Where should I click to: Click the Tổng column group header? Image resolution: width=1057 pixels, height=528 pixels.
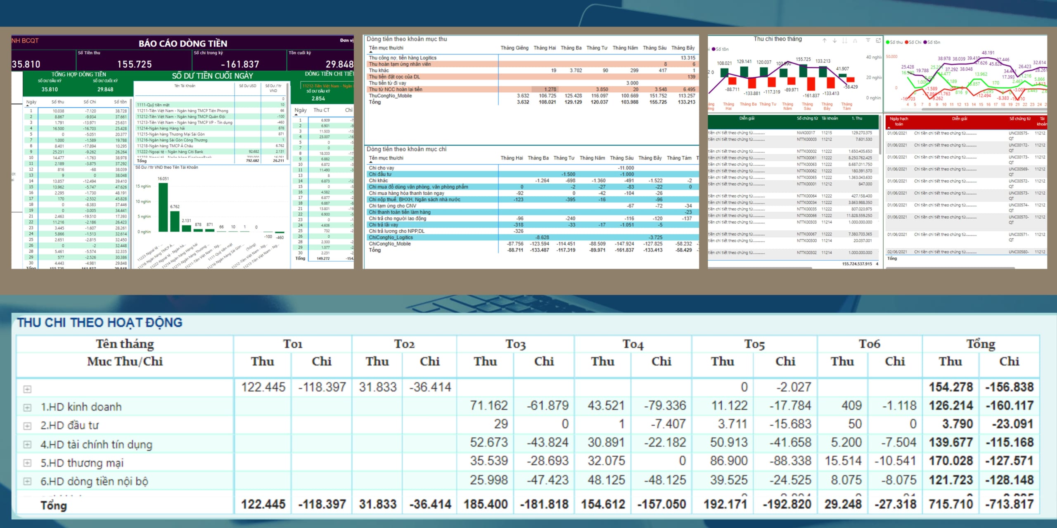[x=981, y=344]
